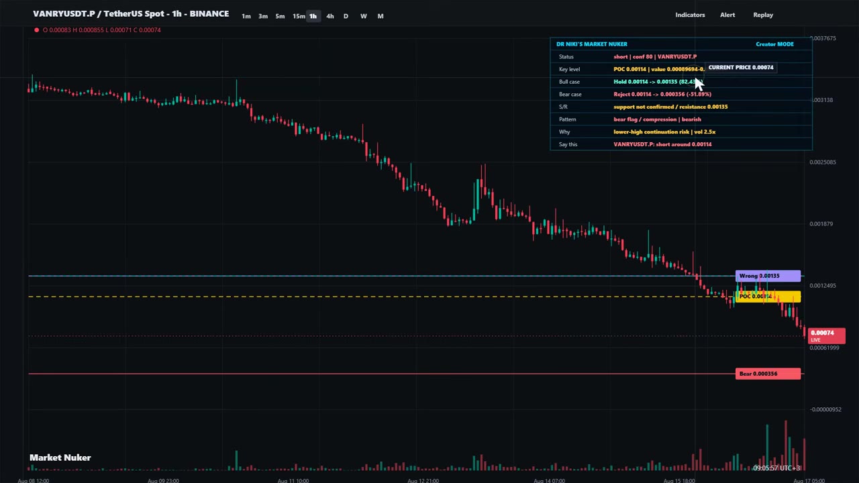859x483 pixels.
Task: Click the OHLC values legend
Action: click(x=102, y=30)
